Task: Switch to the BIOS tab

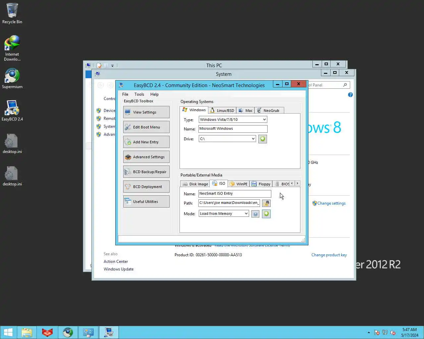Action: point(282,184)
